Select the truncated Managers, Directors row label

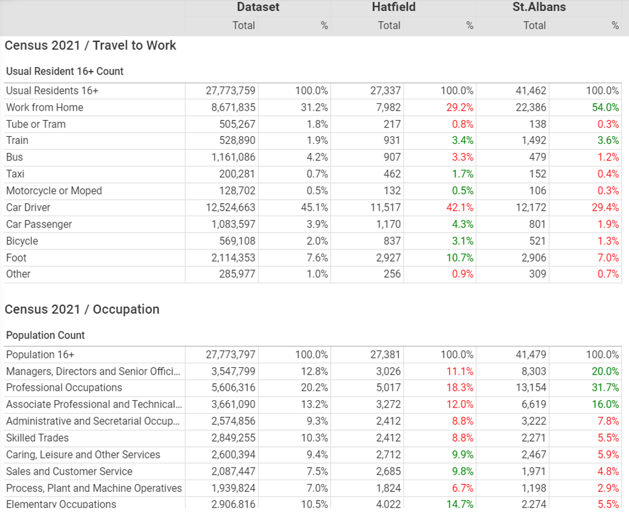pos(92,371)
